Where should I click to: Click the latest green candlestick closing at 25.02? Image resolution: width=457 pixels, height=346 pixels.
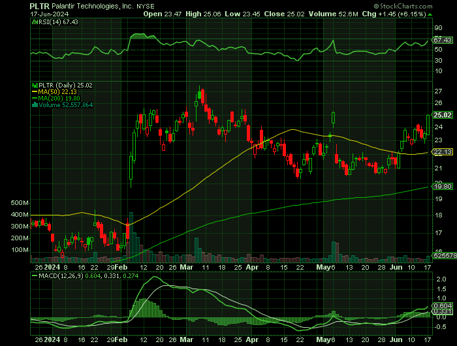[x=428, y=125]
